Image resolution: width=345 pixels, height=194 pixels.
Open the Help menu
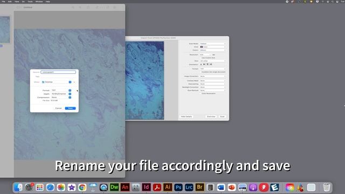point(48,1)
